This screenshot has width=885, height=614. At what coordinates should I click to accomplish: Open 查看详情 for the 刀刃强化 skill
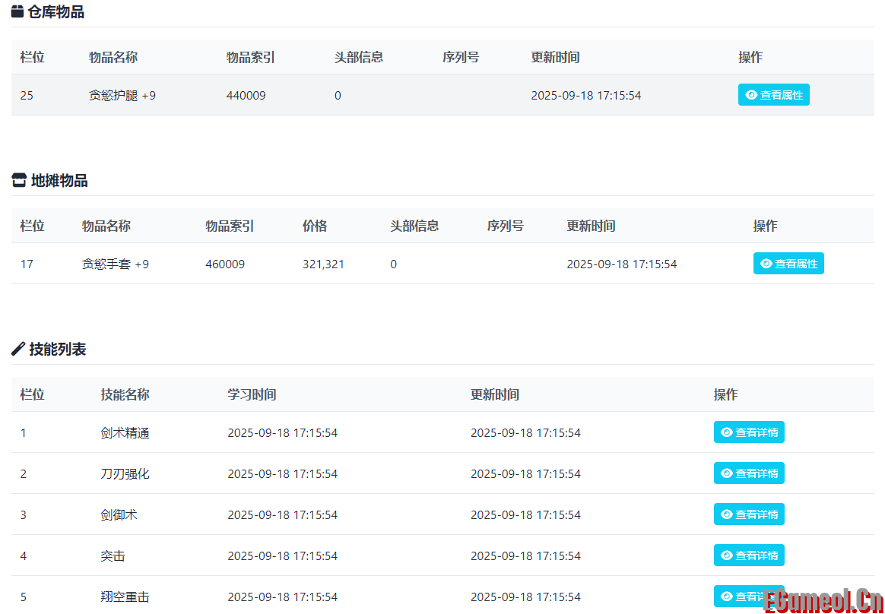[x=749, y=473]
